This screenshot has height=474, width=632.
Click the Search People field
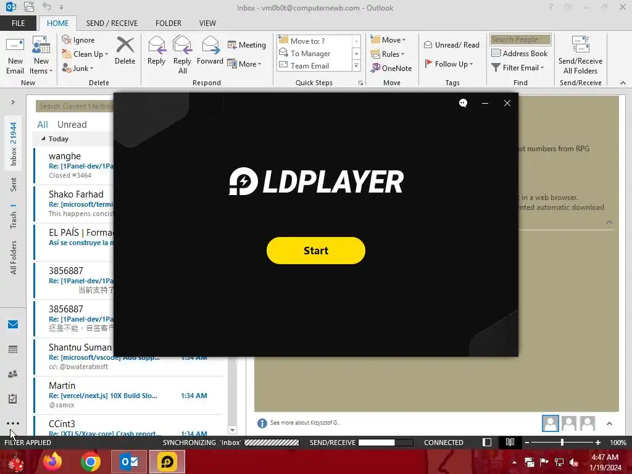520,39
